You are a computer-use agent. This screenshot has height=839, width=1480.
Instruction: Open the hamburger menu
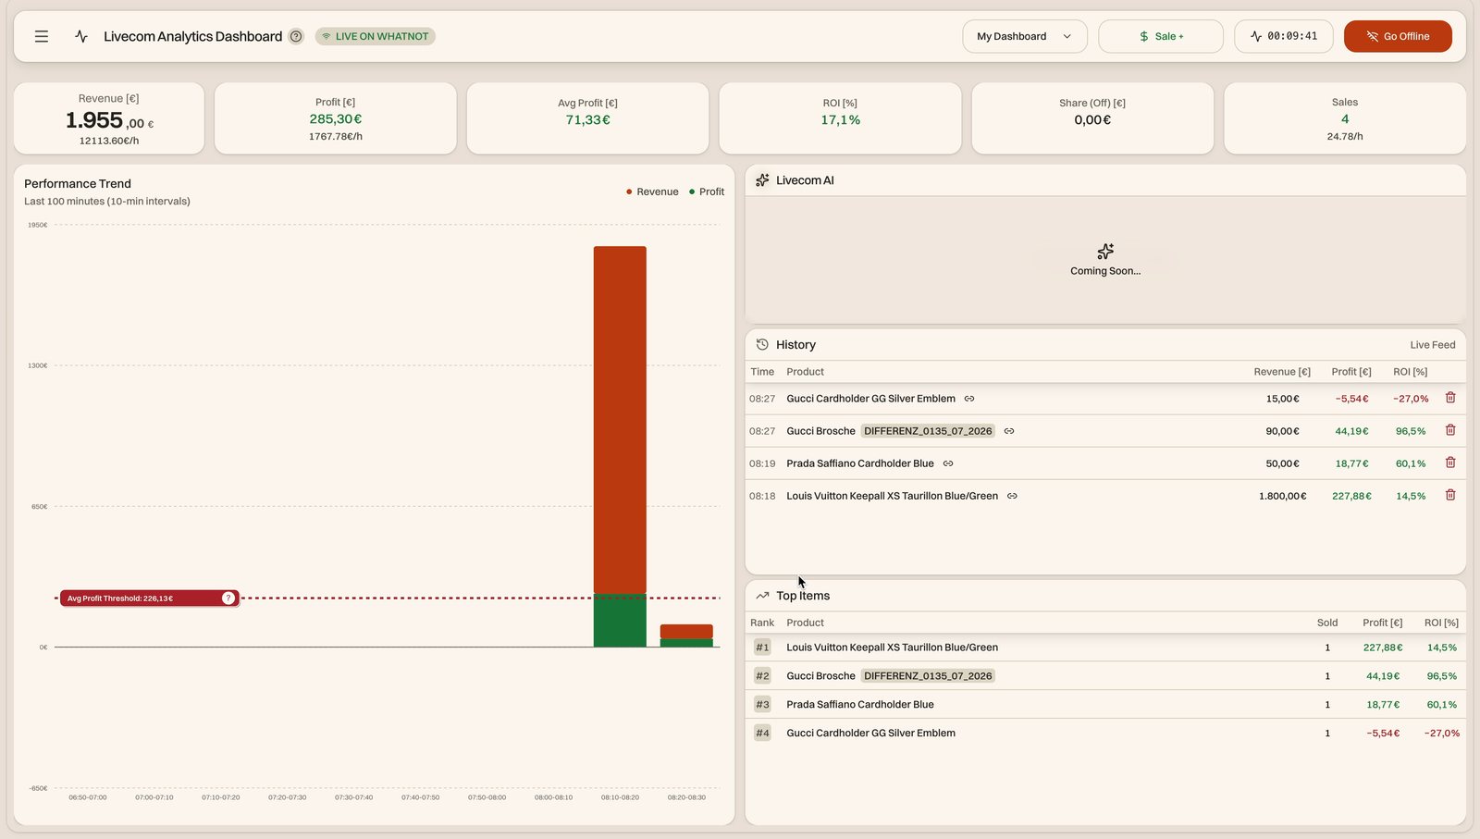(x=42, y=37)
